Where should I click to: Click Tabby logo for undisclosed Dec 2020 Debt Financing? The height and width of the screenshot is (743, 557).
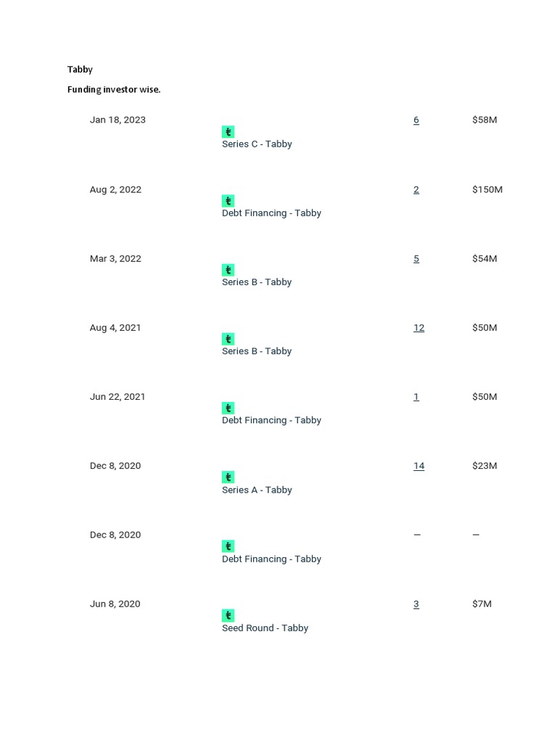tap(228, 546)
